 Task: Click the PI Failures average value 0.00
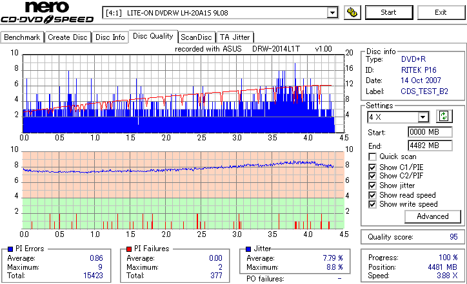[215, 258]
